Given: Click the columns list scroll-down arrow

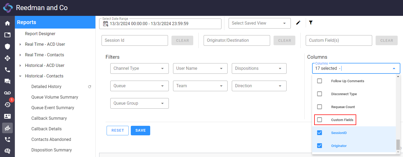Looking at the screenshot, I should click(398, 152).
